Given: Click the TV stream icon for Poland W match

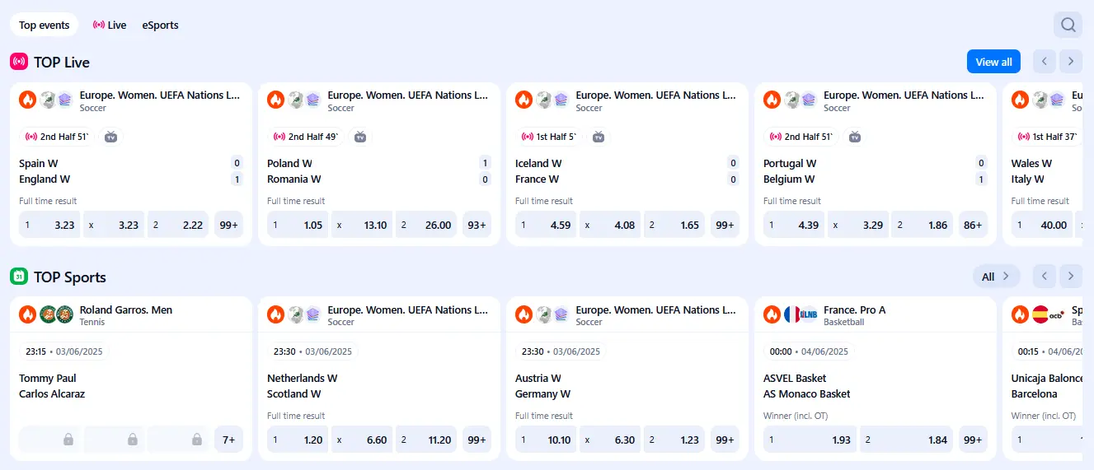Looking at the screenshot, I should (359, 137).
